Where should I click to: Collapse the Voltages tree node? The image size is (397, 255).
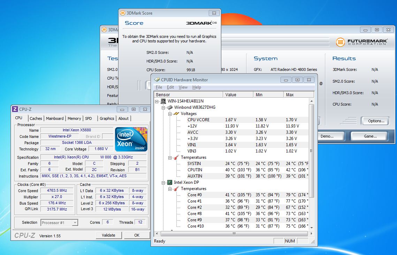click(170, 114)
